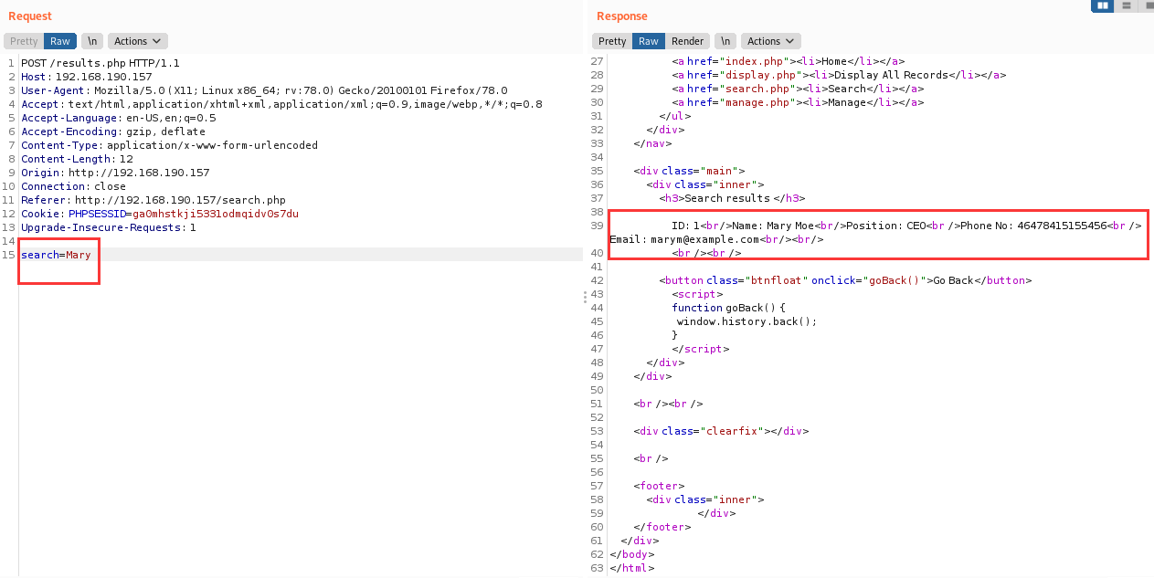Click the 'Accept: text/html' header line

[x=281, y=104]
